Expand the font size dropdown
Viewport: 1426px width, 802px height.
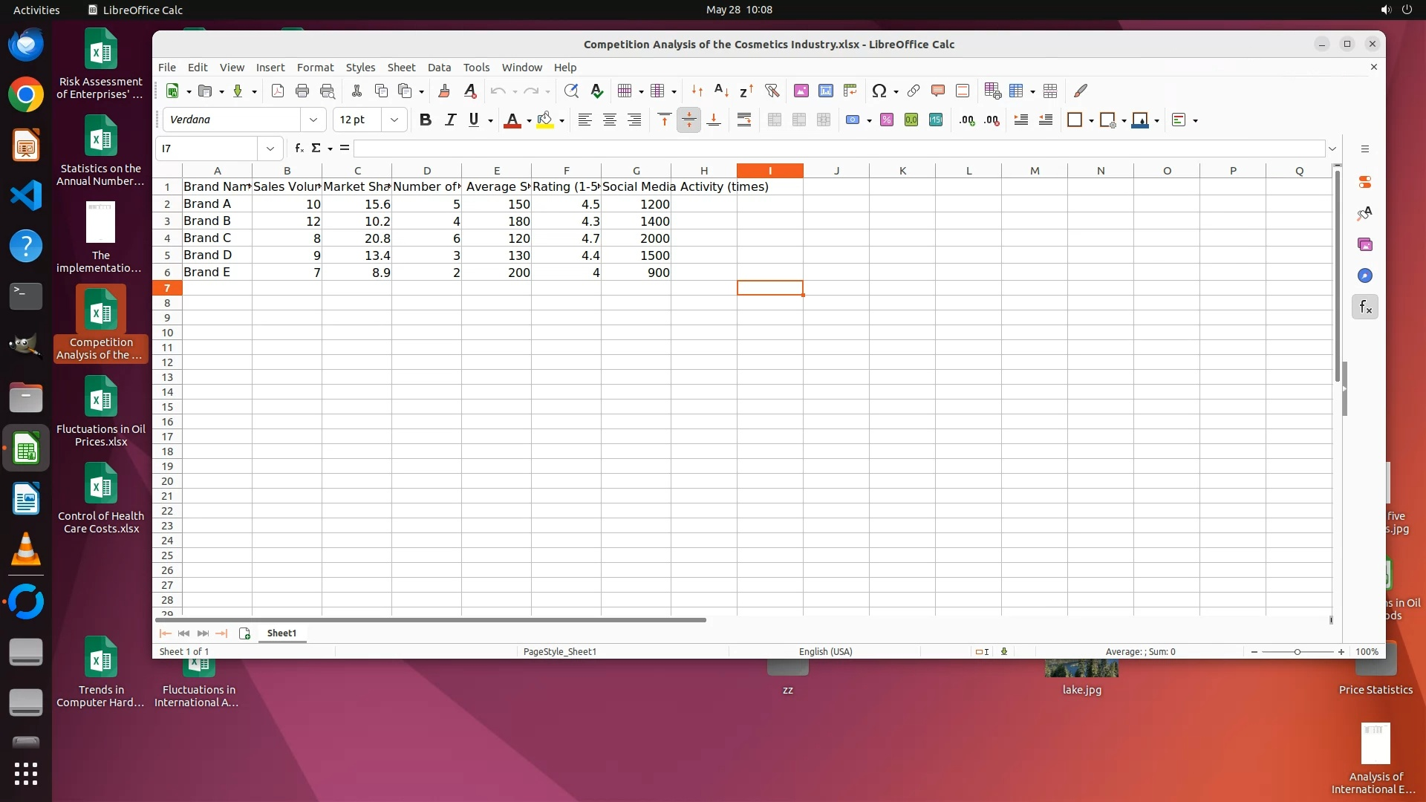pyautogui.click(x=394, y=120)
